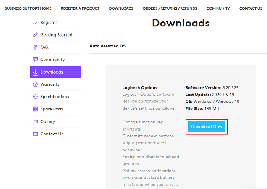
Task: Click the Community chat bubble icon
Action: (35, 60)
